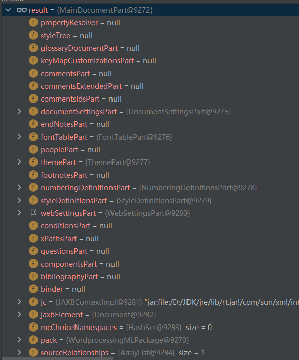Click the WordprocessingMLPackage@9270 value
The image size is (299, 360).
(x=127, y=340)
